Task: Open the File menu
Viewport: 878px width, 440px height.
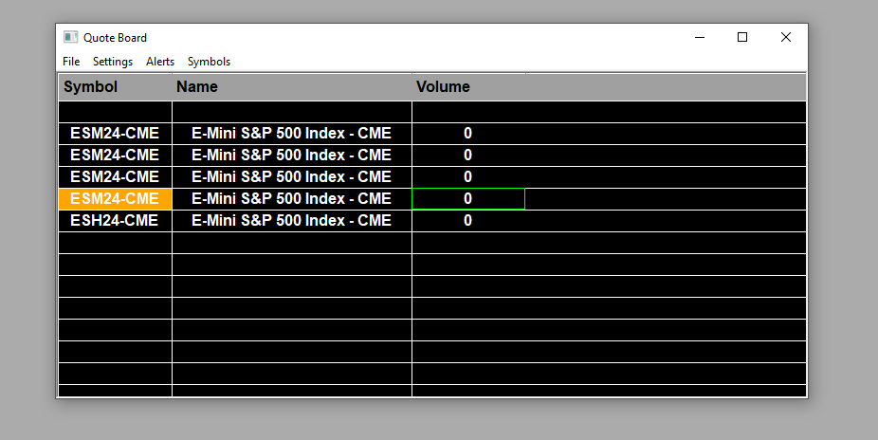Action: coord(71,62)
